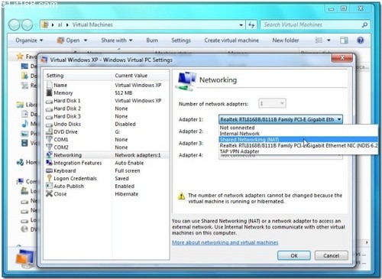
Task: Click the "Enabled" auto publish value
Action: coord(125,186)
